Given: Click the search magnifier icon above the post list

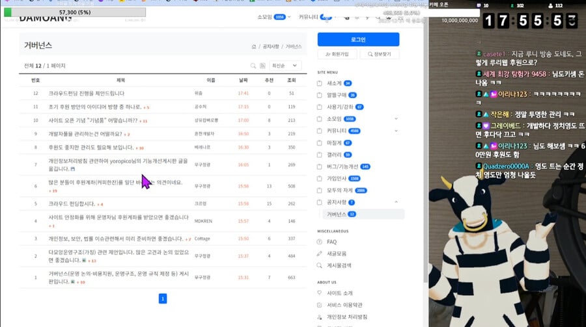Looking at the screenshot, I should coord(253,66).
